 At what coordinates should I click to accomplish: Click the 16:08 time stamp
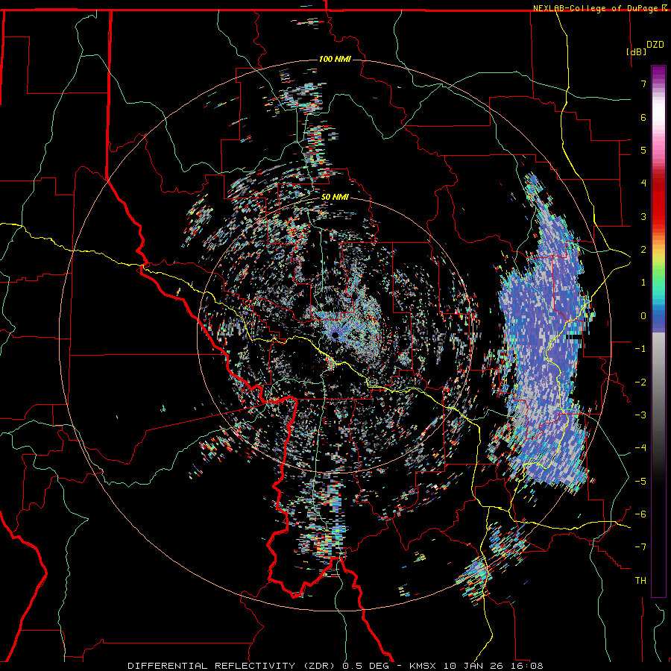[x=529, y=666]
